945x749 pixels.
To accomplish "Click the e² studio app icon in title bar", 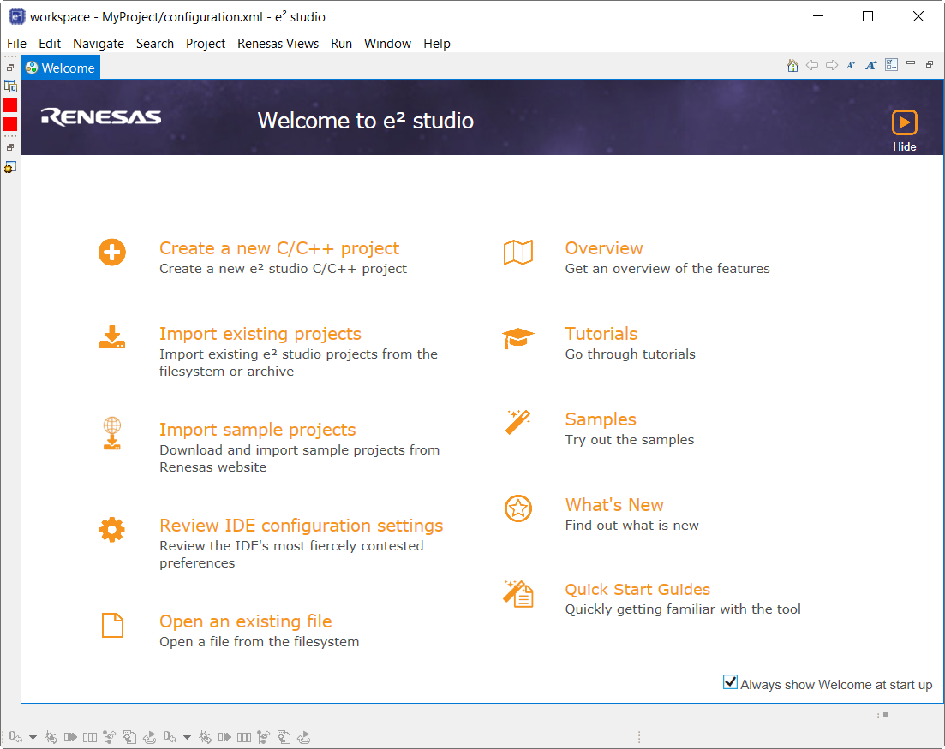I will (17, 16).
